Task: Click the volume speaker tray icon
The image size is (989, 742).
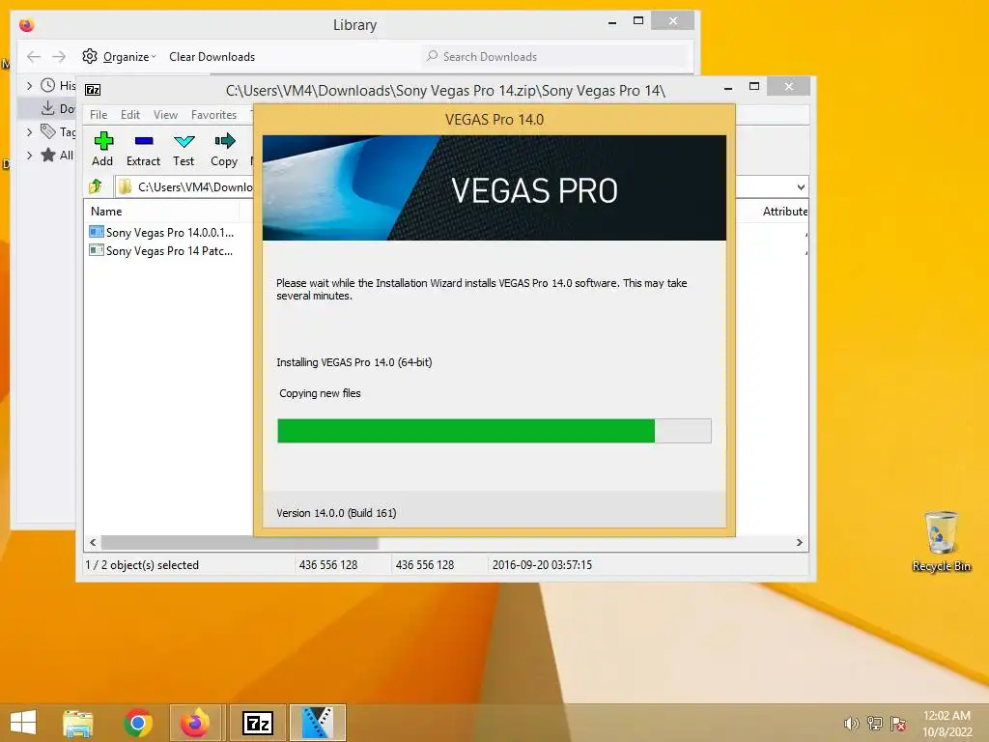Action: [x=852, y=724]
